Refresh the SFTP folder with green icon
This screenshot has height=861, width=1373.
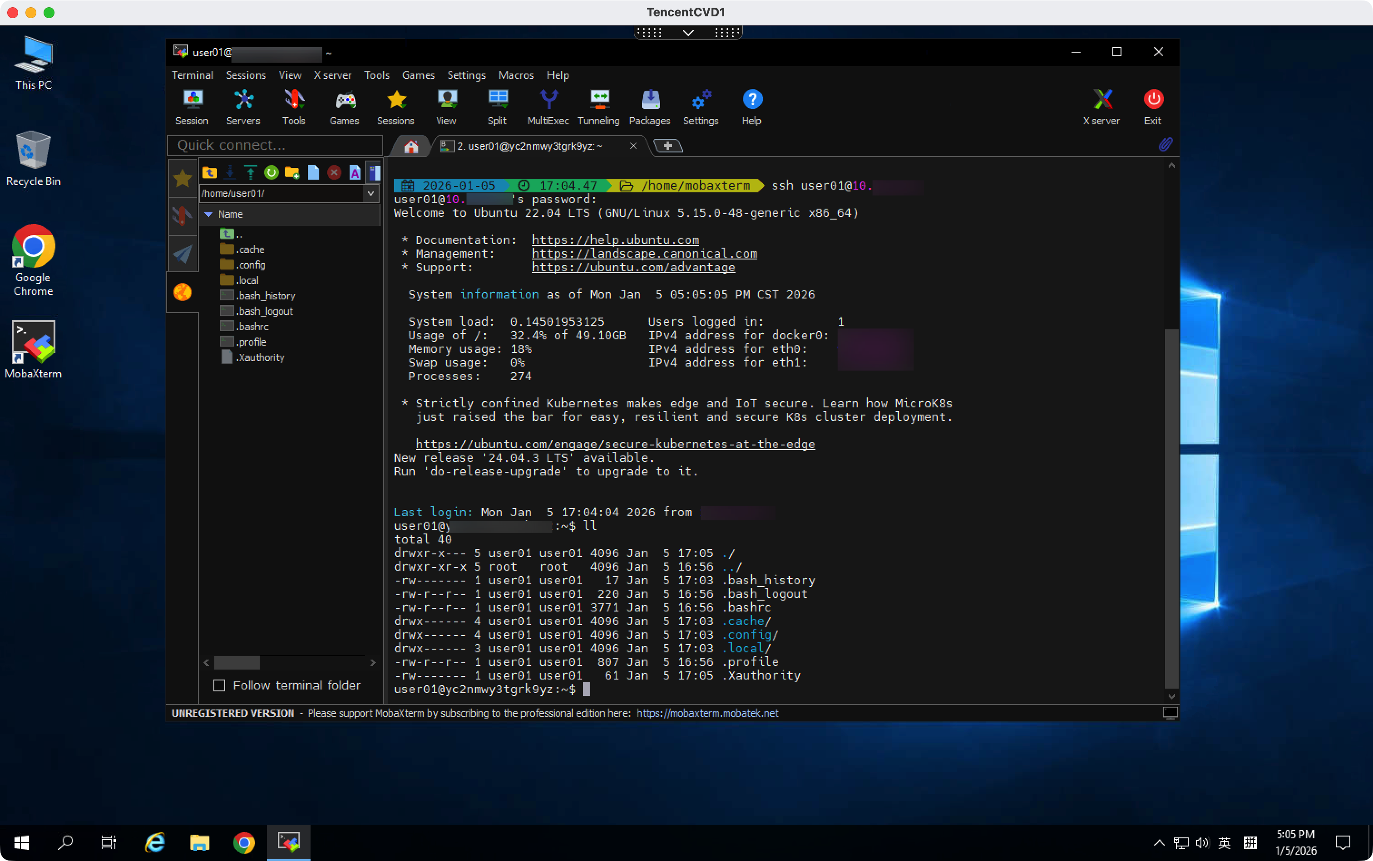[272, 172]
